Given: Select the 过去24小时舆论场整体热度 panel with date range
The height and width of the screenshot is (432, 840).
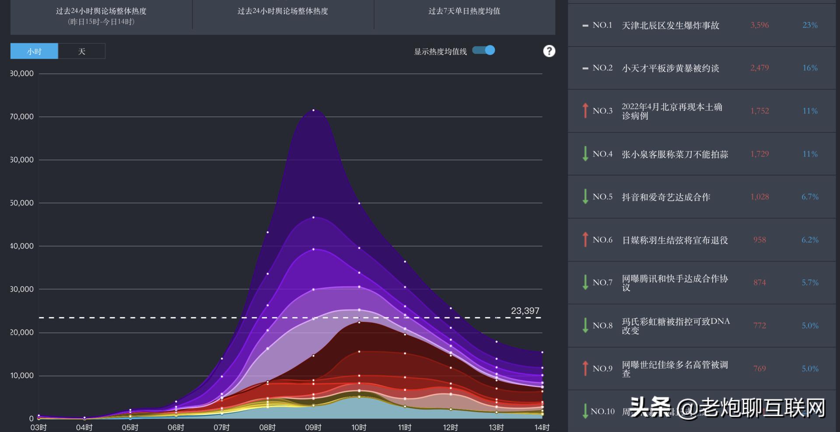Looking at the screenshot, I should pos(101,16).
